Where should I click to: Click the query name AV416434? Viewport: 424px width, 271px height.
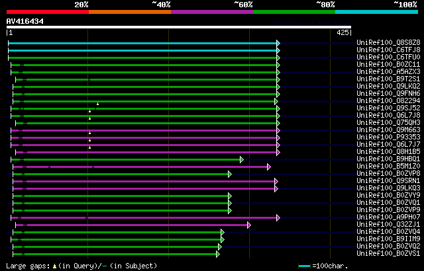(25, 21)
